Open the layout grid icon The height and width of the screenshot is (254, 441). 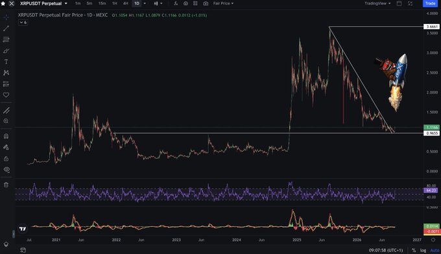coord(195,3)
